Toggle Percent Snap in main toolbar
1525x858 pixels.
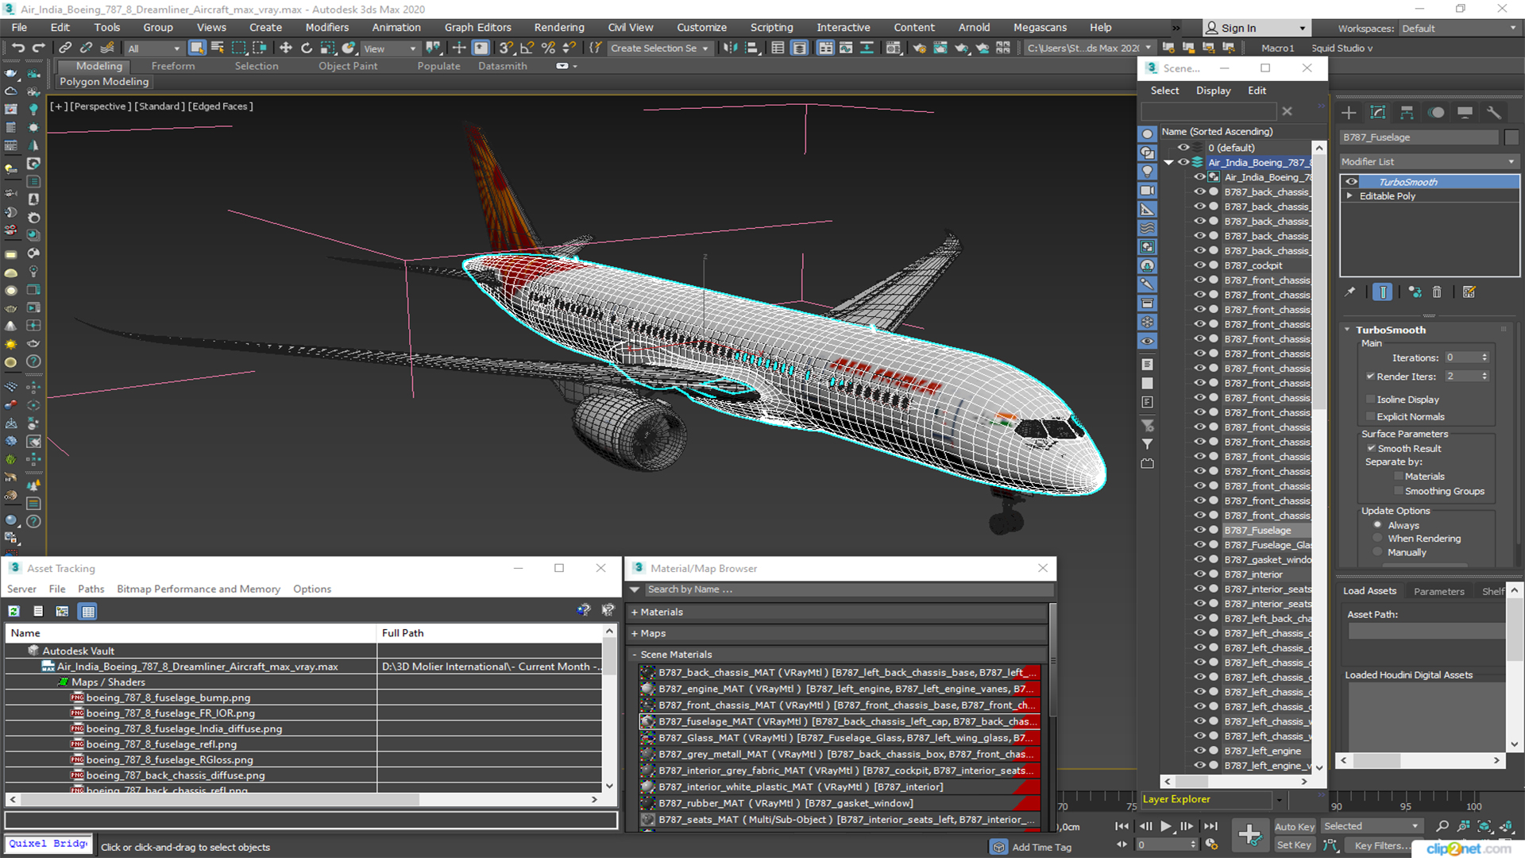[x=548, y=48]
